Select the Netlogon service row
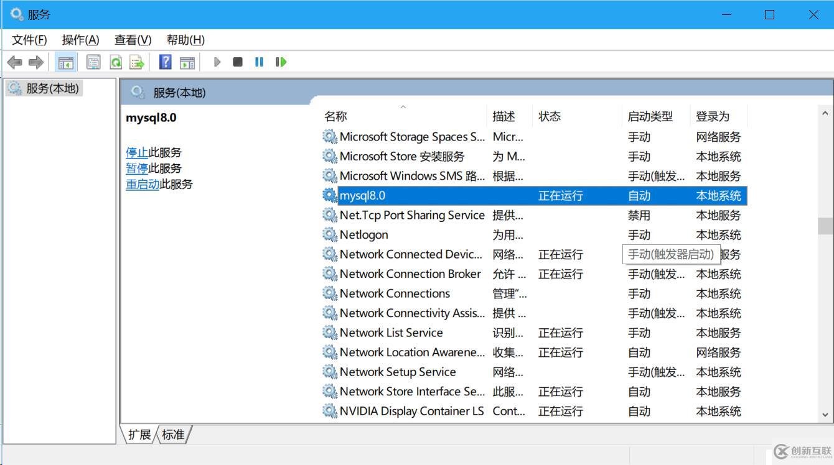834x465 pixels. point(534,235)
